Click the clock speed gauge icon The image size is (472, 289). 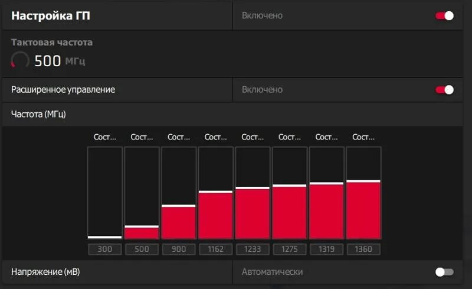pyautogui.click(x=20, y=60)
